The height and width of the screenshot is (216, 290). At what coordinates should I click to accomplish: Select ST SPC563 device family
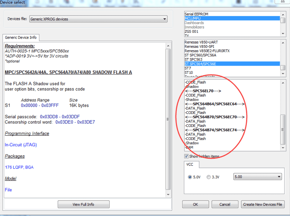[x=232, y=59]
